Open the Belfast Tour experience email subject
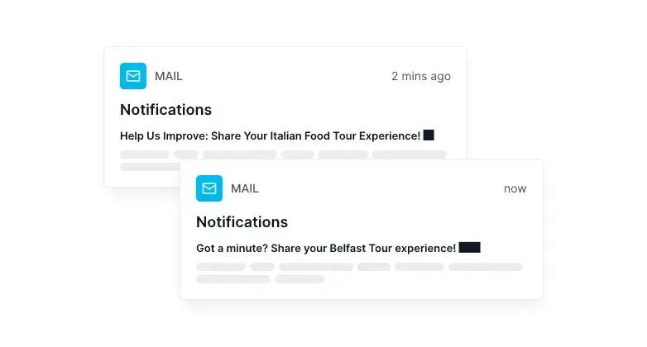647x347 pixels. tap(326, 249)
